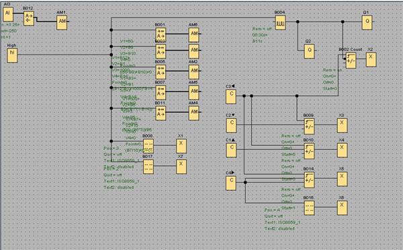Viewport: 403px width, 250px height.
Task: Select the AM1 analog flag block
Action: coord(62,23)
